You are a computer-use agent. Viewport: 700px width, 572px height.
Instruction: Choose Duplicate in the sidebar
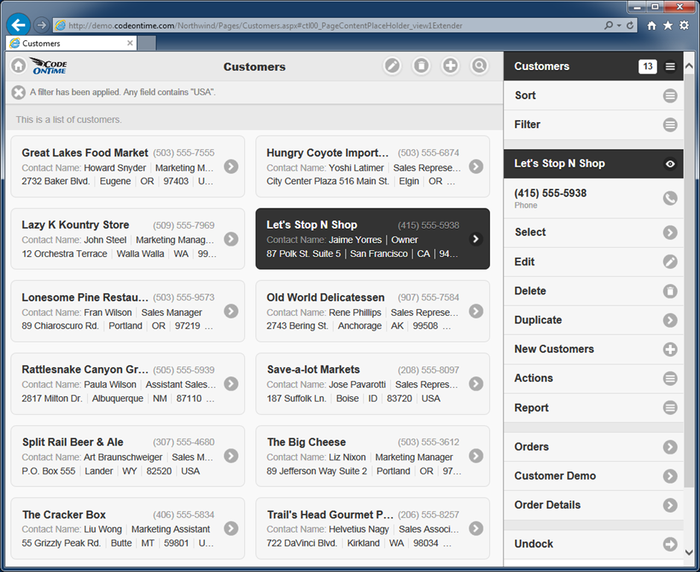(594, 320)
